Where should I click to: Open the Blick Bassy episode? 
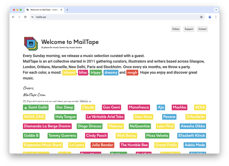click(126, 136)
